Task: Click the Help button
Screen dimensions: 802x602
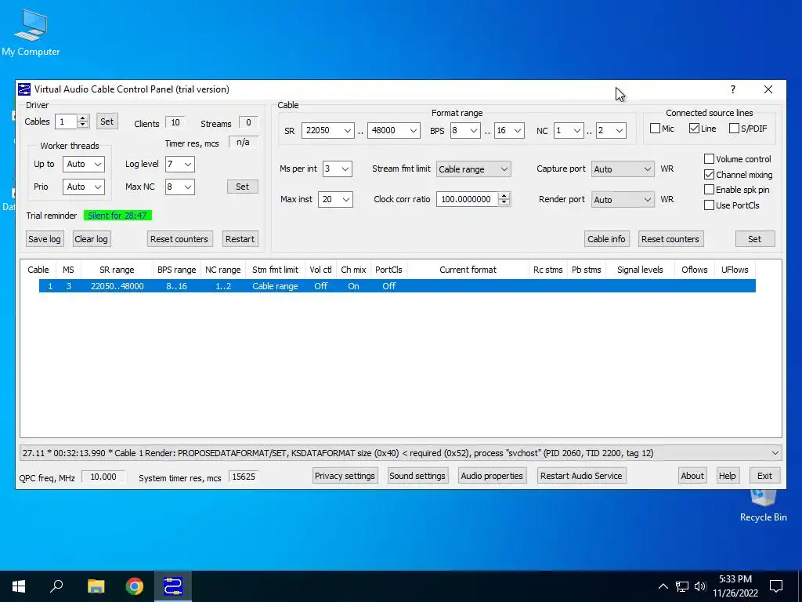Action: click(727, 476)
